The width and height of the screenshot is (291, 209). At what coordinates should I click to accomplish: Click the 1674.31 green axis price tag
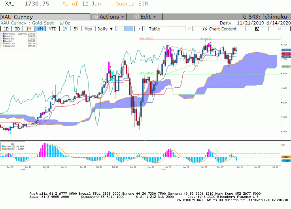tap(286, 66)
